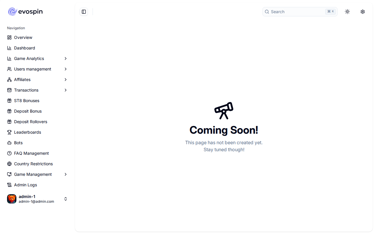This screenshot has width=375, height=234.
Task: Click the Affiliates network icon
Action: [9, 80]
